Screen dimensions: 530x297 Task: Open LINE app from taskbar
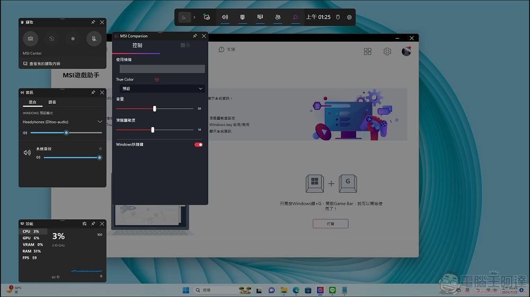pos(332,290)
